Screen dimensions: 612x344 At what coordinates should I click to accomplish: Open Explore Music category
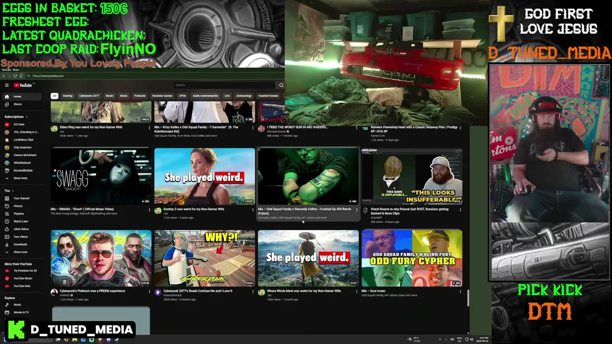click(22, 304)
